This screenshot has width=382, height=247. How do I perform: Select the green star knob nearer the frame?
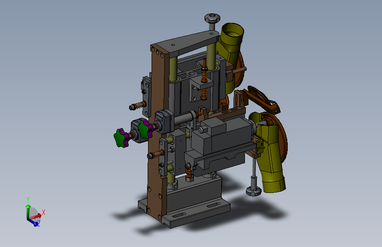[145, 129]
